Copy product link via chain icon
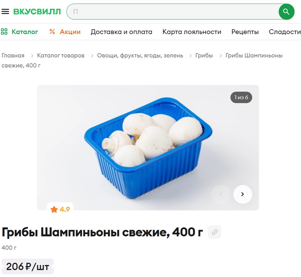The image size is (301, 277). [215, 232]
